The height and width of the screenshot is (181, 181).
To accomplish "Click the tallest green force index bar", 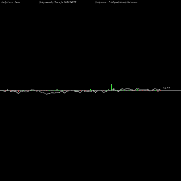I will (x=111, y=87).
